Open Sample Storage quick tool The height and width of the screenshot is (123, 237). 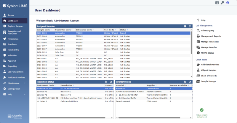click(208, 81)
